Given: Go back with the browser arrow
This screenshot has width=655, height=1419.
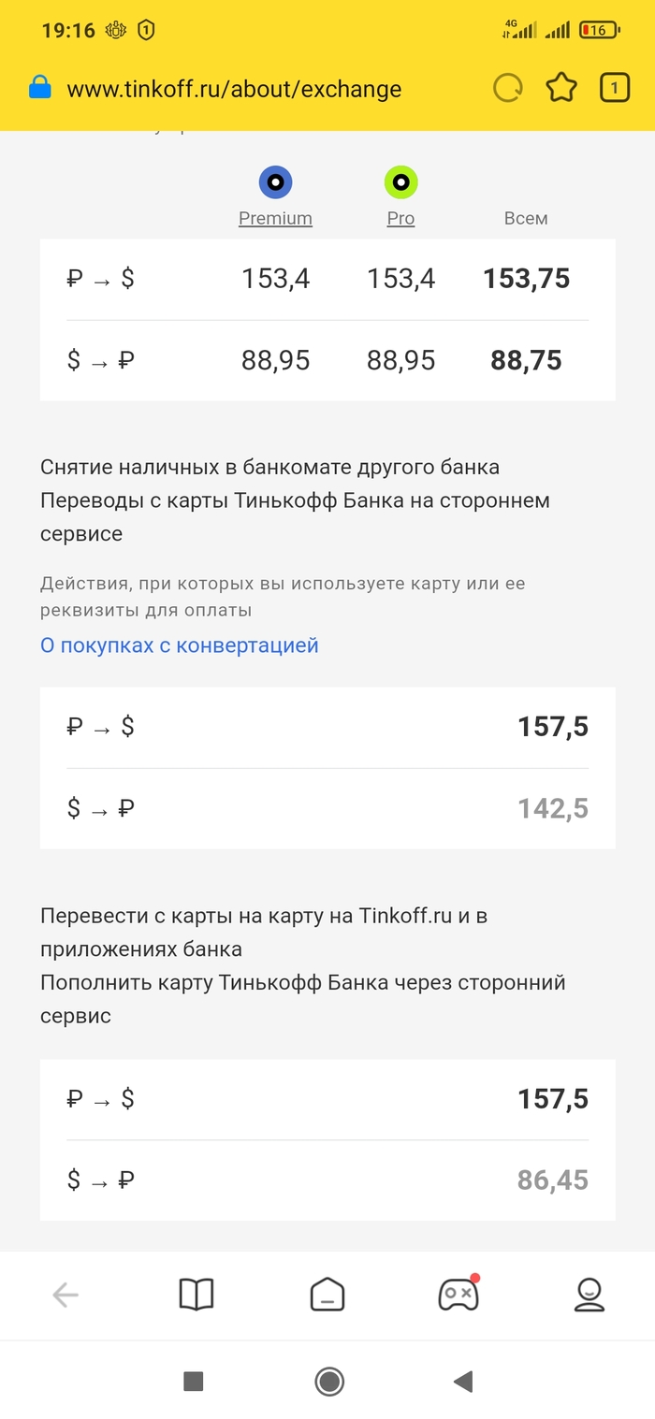Looking at the screenshot, I should point(65,1295).
